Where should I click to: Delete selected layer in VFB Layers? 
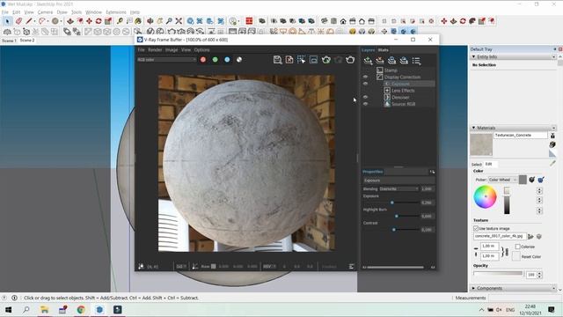coord(379,61)
